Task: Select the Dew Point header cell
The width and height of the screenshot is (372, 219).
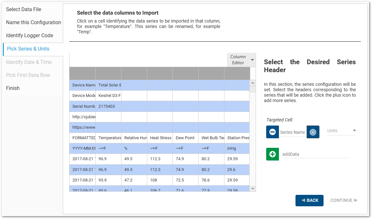Action: tap(185, 138)
